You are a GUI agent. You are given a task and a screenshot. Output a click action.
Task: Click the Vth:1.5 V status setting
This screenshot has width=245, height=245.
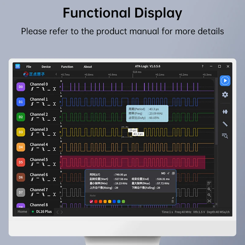(199, 212)
